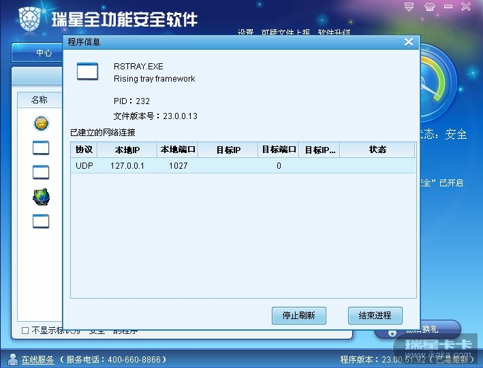The height and width of the screenshot is (368, 483).
Task: Close the Rising main window
Action: 466,6
